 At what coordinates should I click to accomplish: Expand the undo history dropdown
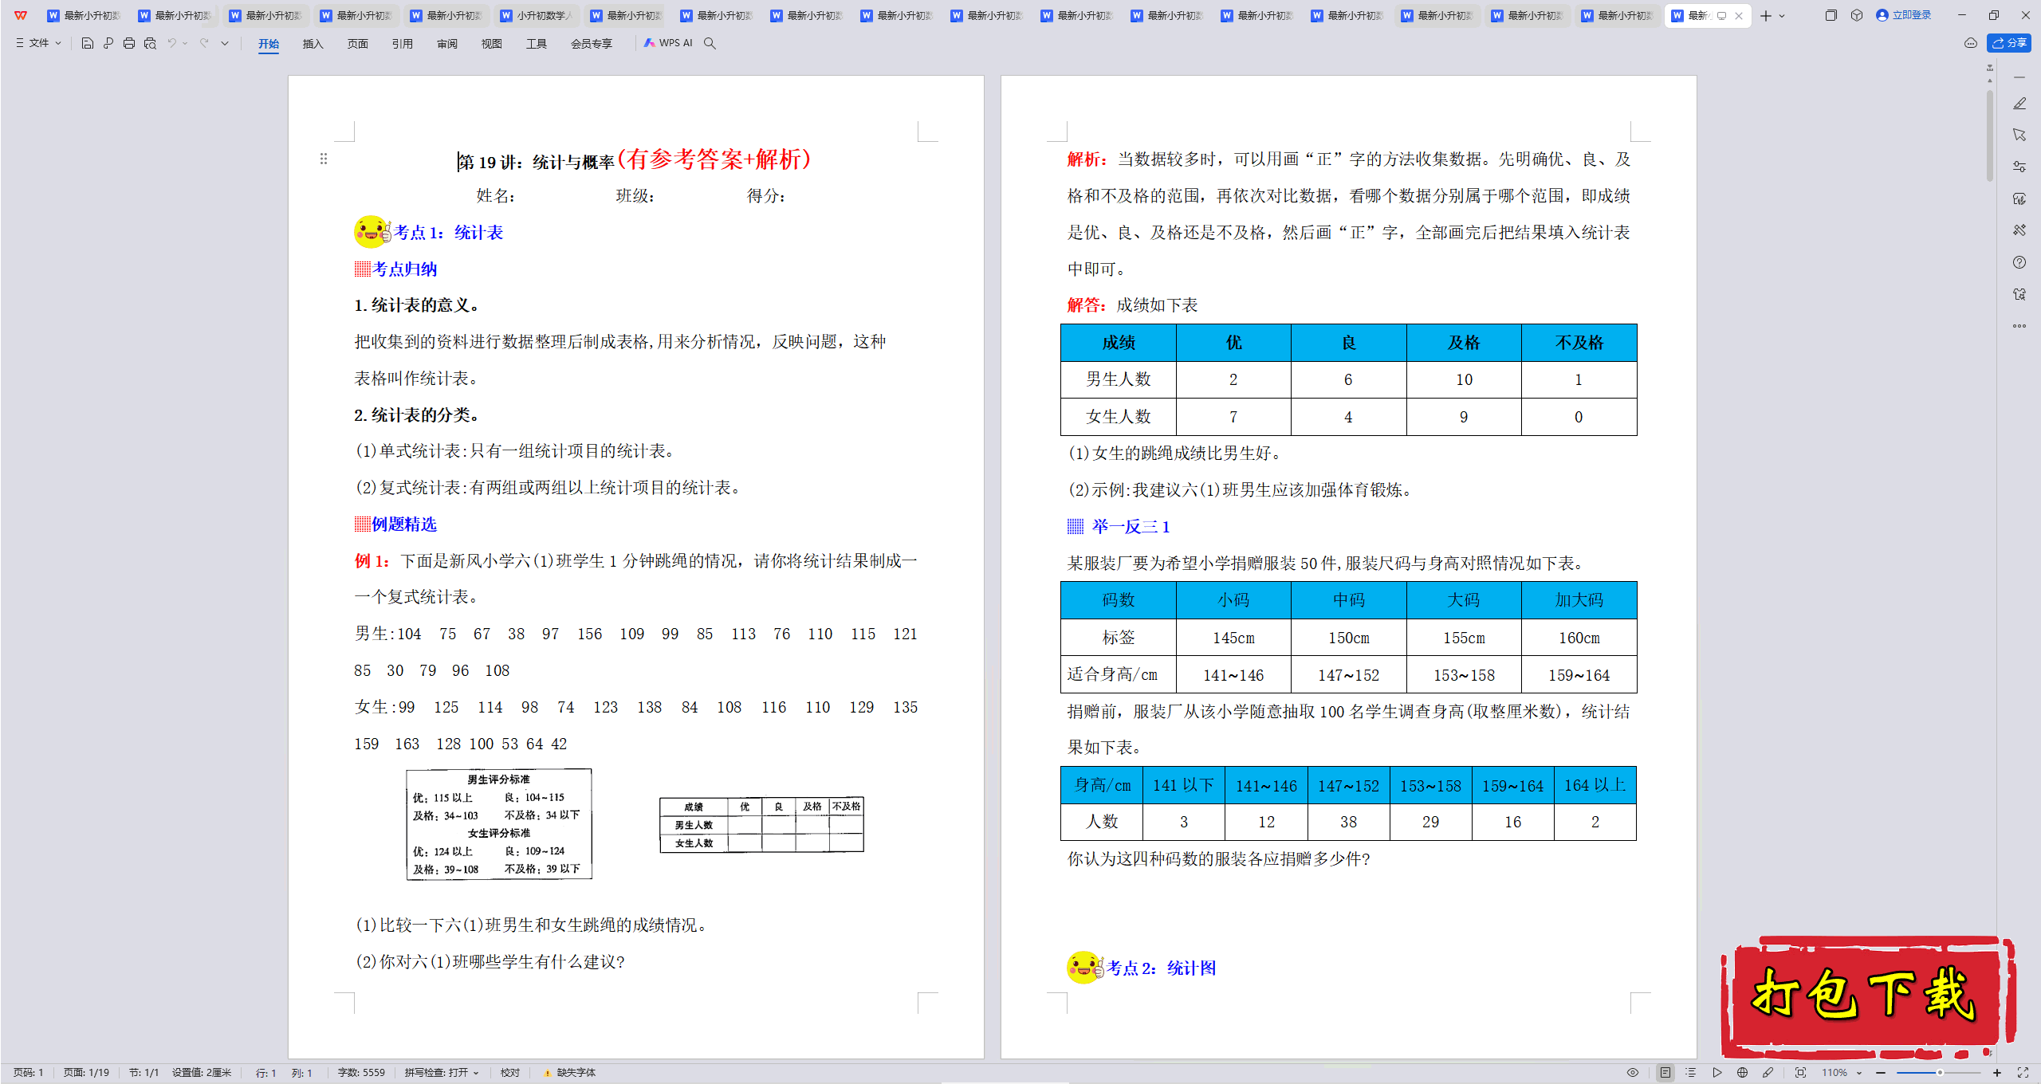(x=185, y=43)
